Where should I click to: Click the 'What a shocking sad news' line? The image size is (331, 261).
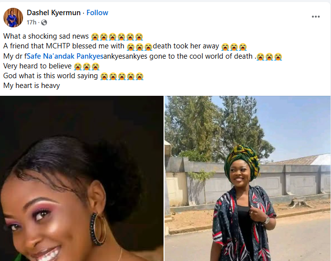pyautogui.click(x=46, y=37)
